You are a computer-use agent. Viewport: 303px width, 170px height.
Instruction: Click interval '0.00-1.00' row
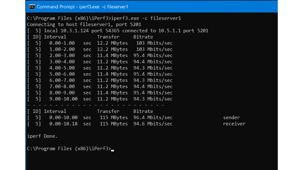coord(100,43)
